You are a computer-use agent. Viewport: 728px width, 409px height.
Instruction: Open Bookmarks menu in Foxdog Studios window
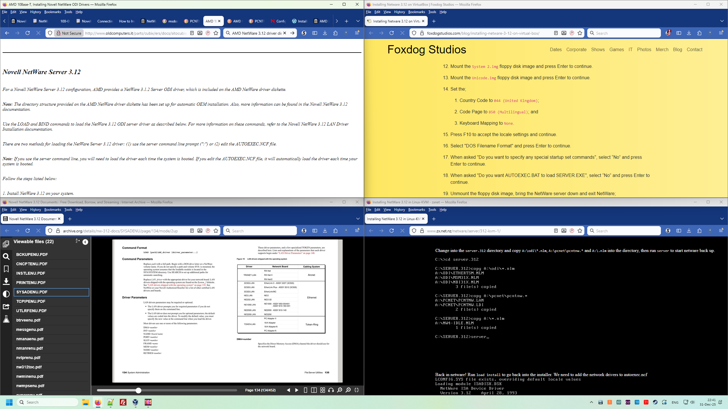pos(416,12)
